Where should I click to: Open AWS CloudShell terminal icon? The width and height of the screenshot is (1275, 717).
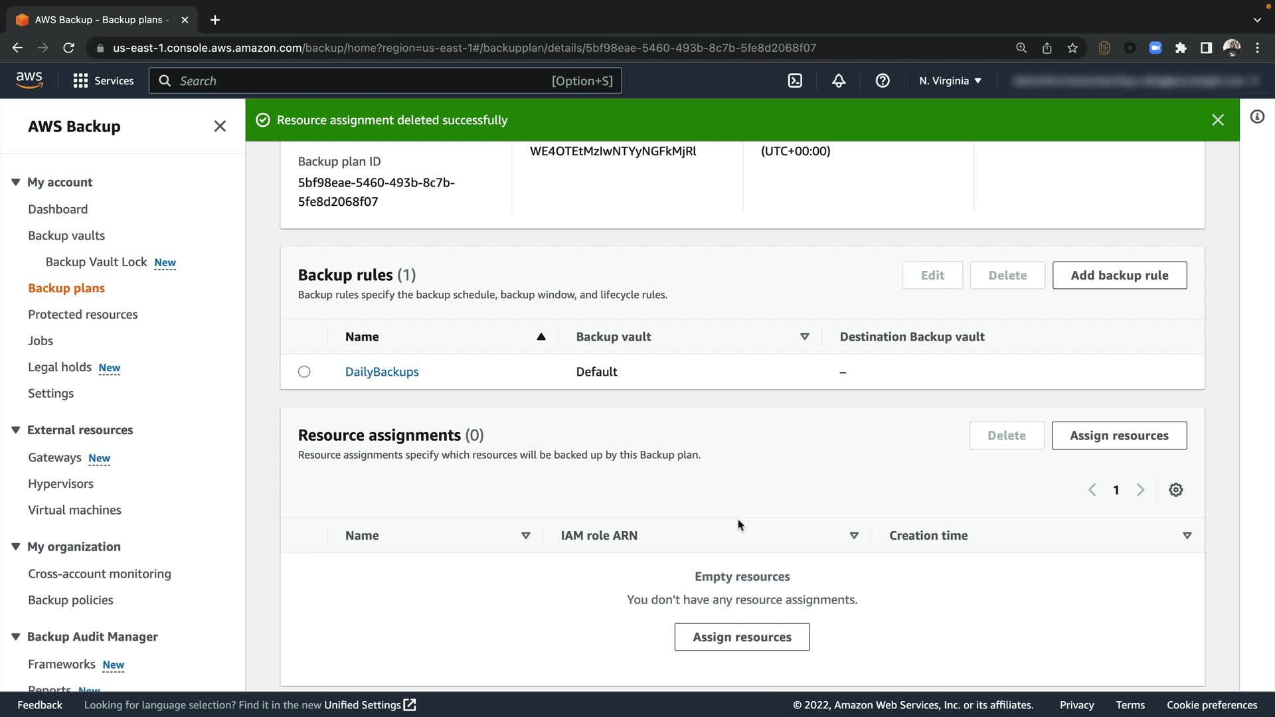click(x=795, y=81)
